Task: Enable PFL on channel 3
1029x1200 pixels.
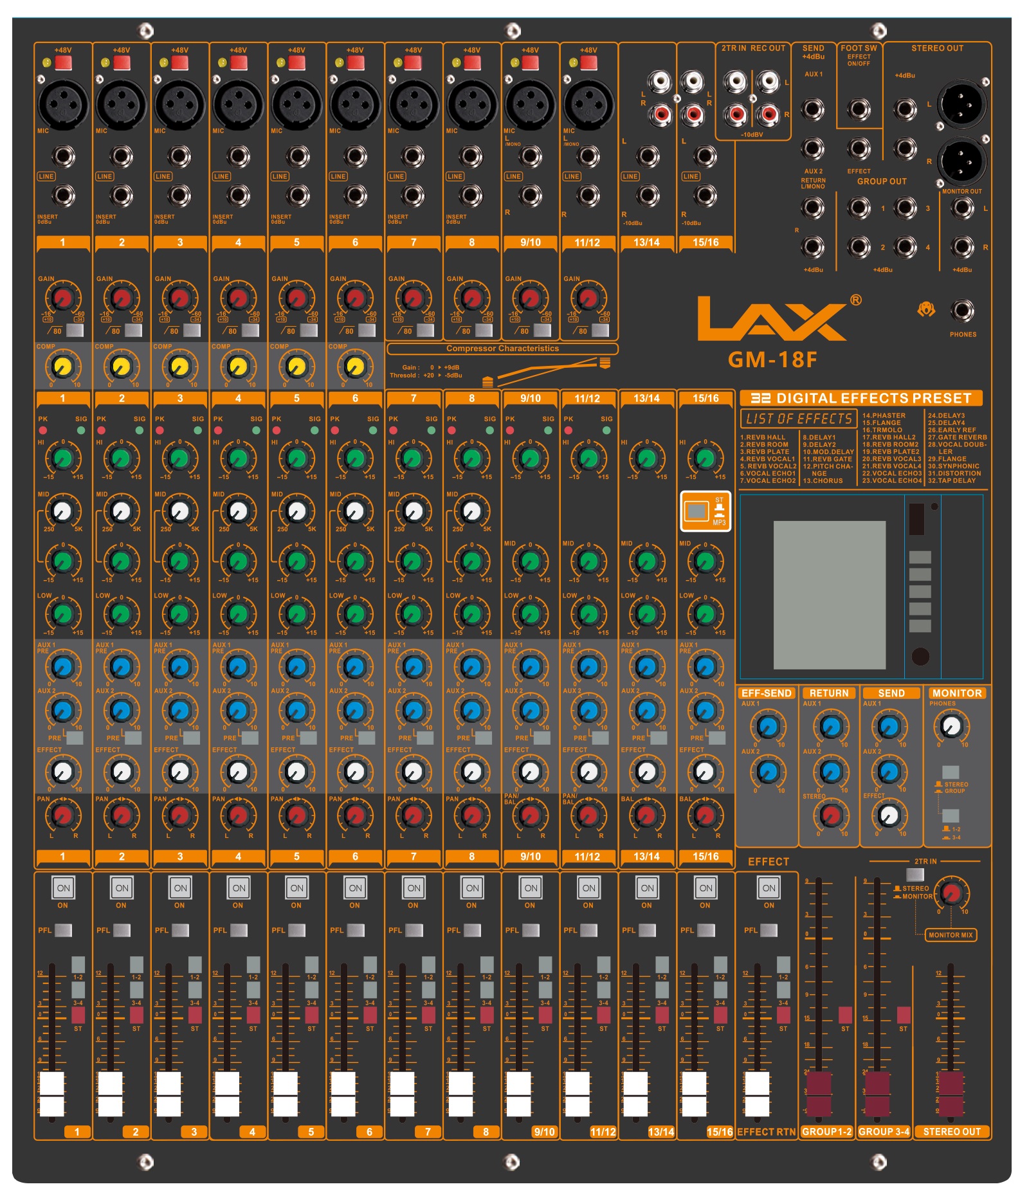Action: pos(180,930)
